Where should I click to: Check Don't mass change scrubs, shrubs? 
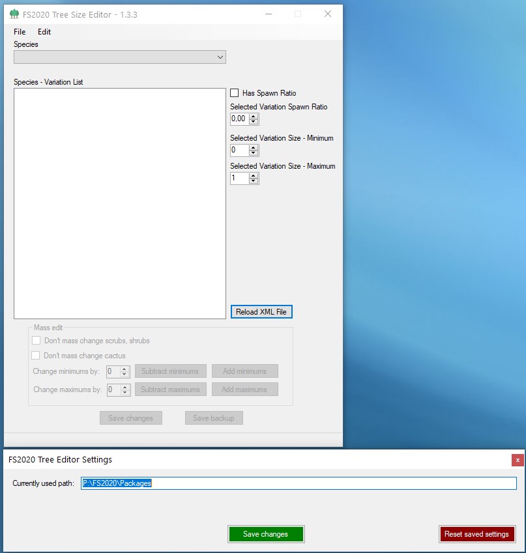(x=37, y=340)
